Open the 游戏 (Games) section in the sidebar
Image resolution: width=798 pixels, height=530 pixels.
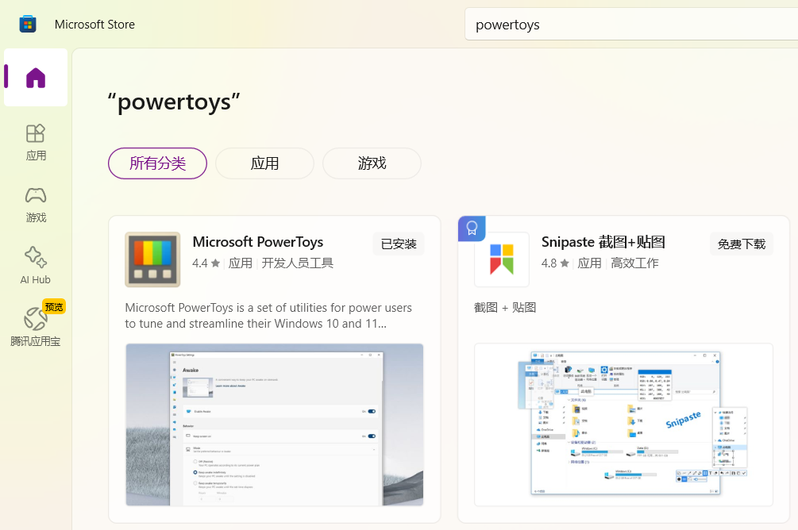click(36, 205)
